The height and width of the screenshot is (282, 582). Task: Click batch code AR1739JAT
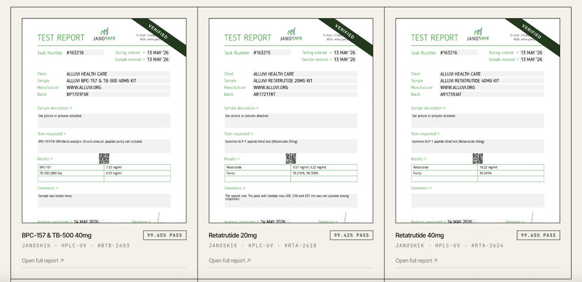(452, 94)
